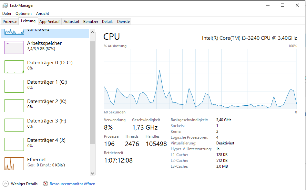Image resolution: width=306 pixels, height=190 pixels.
Task: Select Datenträger 2 (K:) graph icon
Action: pos(14,106)
